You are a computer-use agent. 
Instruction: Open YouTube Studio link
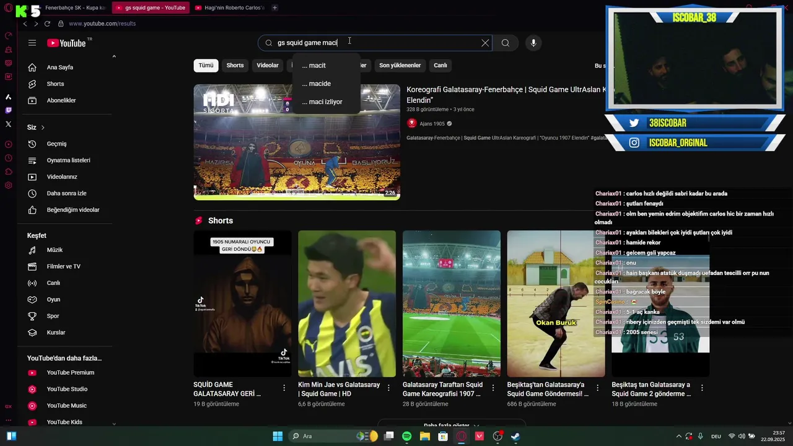pos(67,389)
